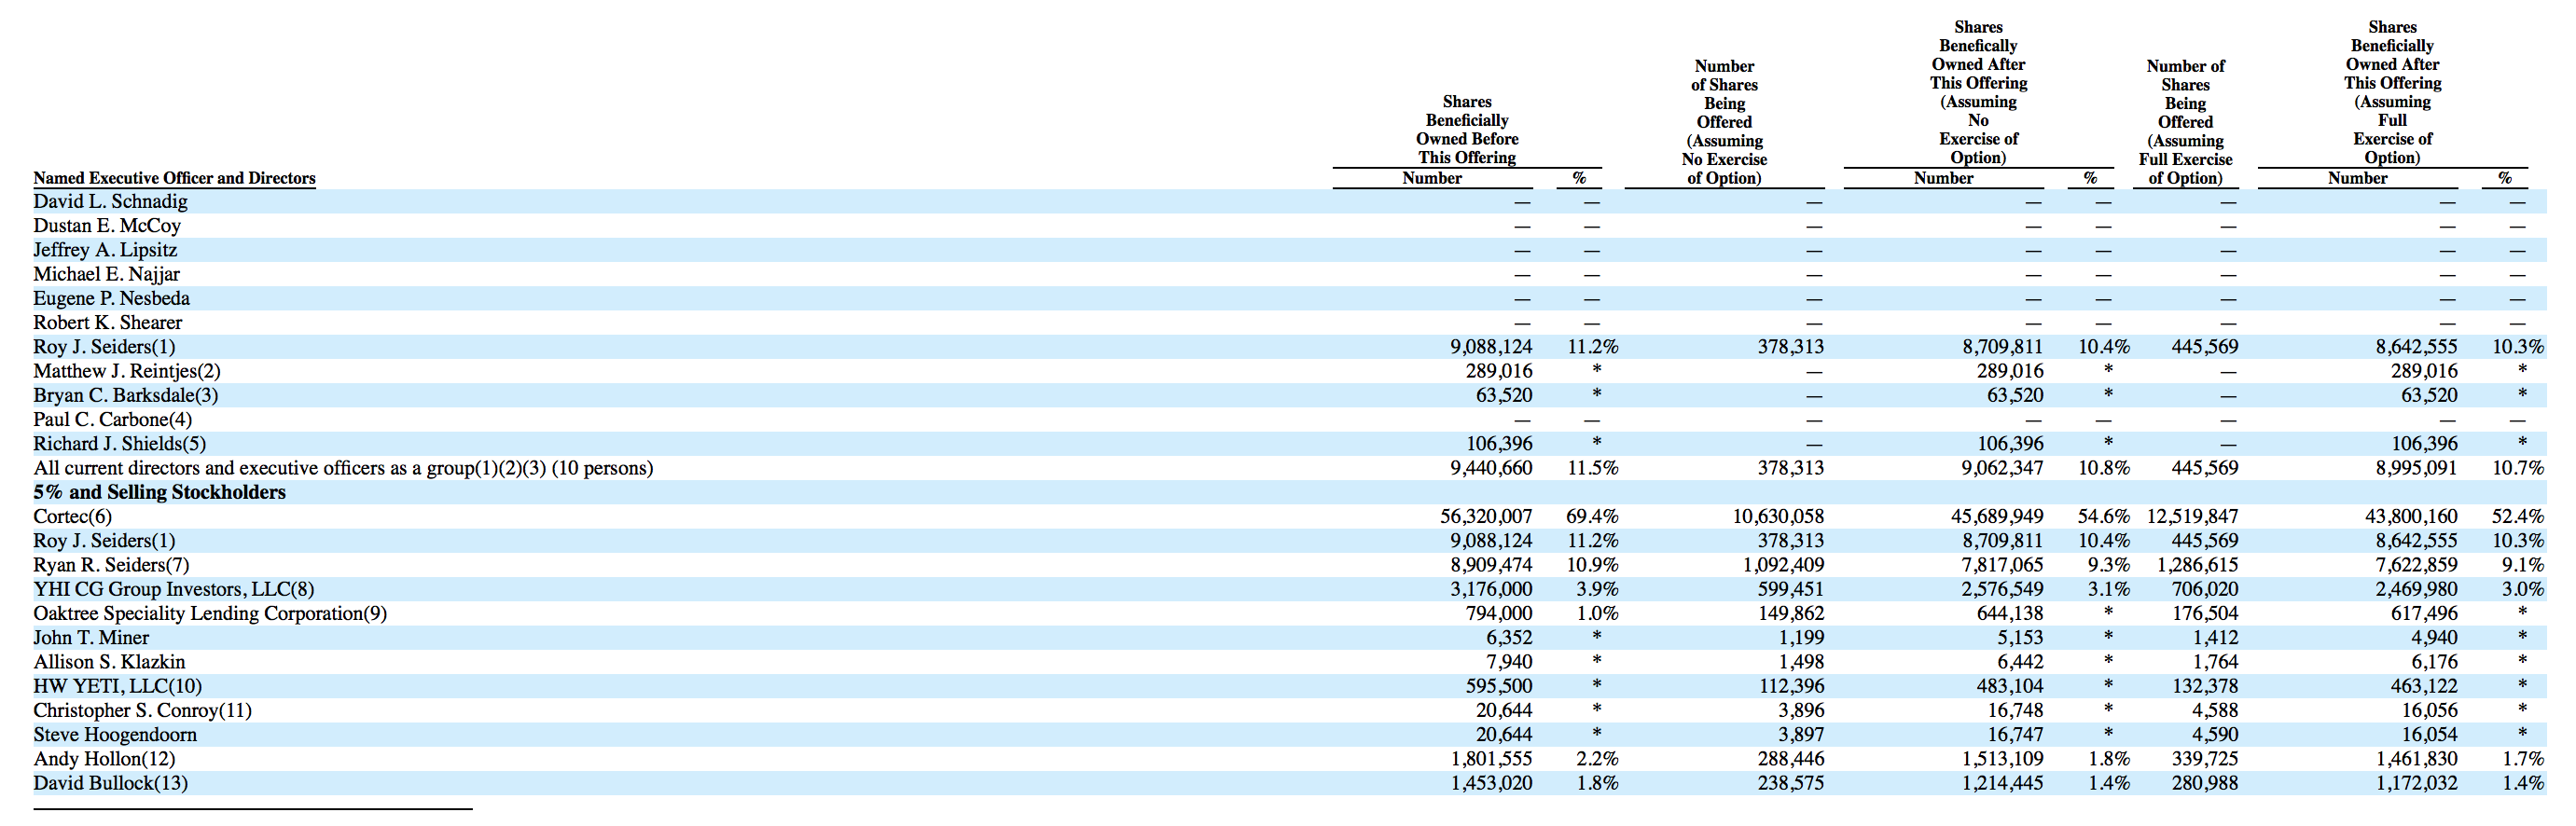Select group value 9,062,347
Image resolution: width=2576 pixels, height=826 pixels.
tap(2003, 468)
